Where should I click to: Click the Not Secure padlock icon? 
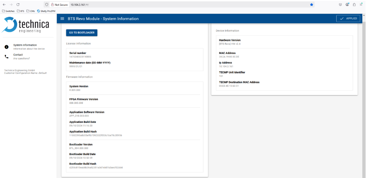pyautogui.click(x=52, y=5)
